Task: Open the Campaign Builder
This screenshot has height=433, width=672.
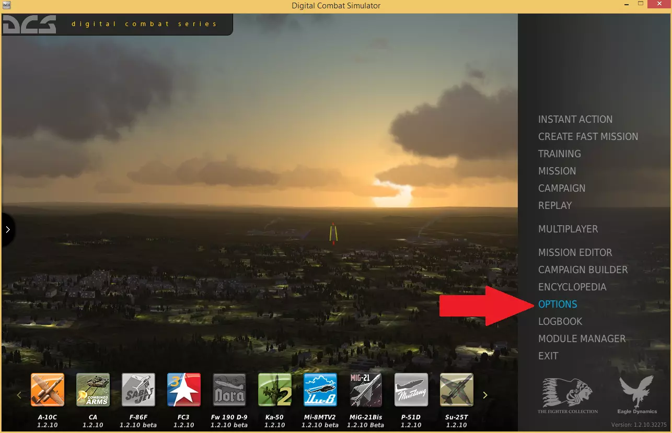Action: coord(583,270)
